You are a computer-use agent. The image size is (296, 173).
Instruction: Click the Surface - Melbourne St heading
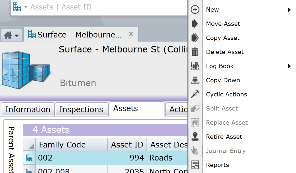coord(123,49)
